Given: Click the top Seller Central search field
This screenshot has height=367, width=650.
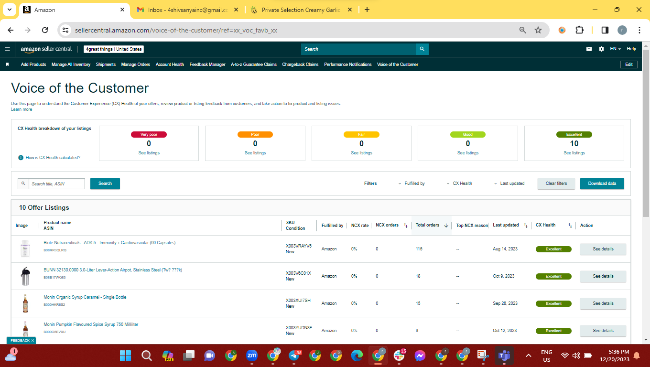Looking at the screenshot, I should click(x=358, y=49).
